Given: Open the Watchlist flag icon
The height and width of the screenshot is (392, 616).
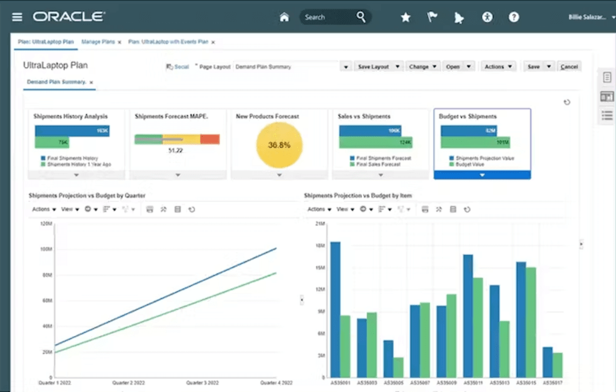Looking at the screenshot, I should click(x=432, y=17).
